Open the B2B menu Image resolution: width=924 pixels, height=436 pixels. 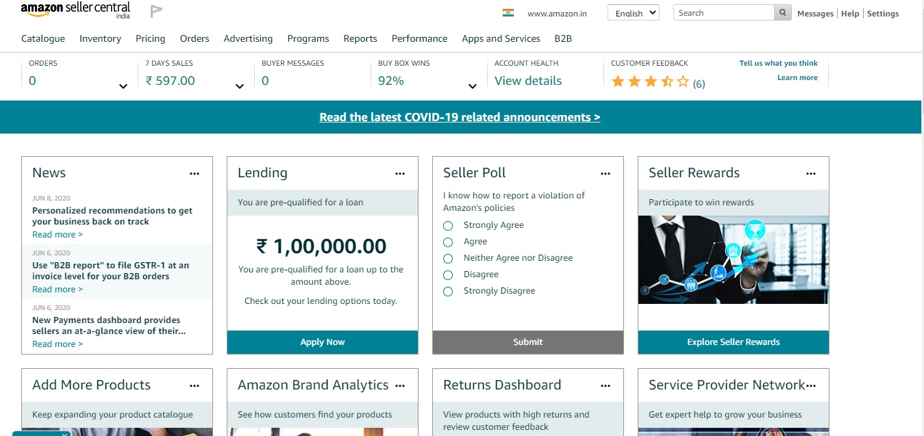pyautogui.click(x=563, y=38)
